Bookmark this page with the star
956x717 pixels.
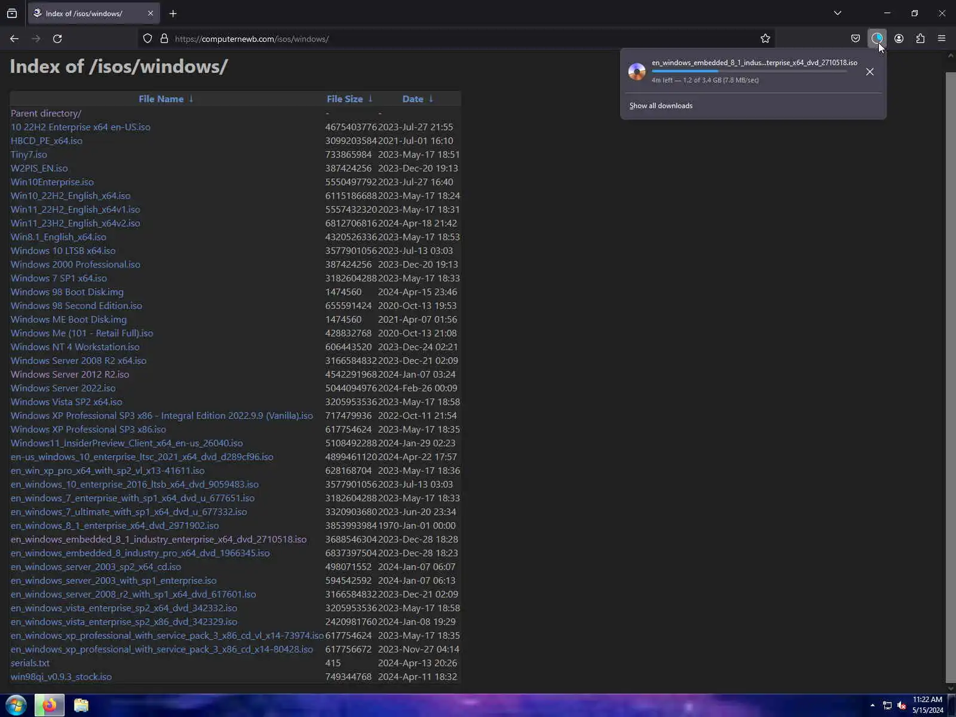click(765, 39)
